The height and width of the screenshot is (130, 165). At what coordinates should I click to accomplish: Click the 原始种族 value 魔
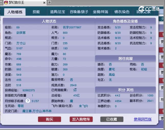(72, 101)
